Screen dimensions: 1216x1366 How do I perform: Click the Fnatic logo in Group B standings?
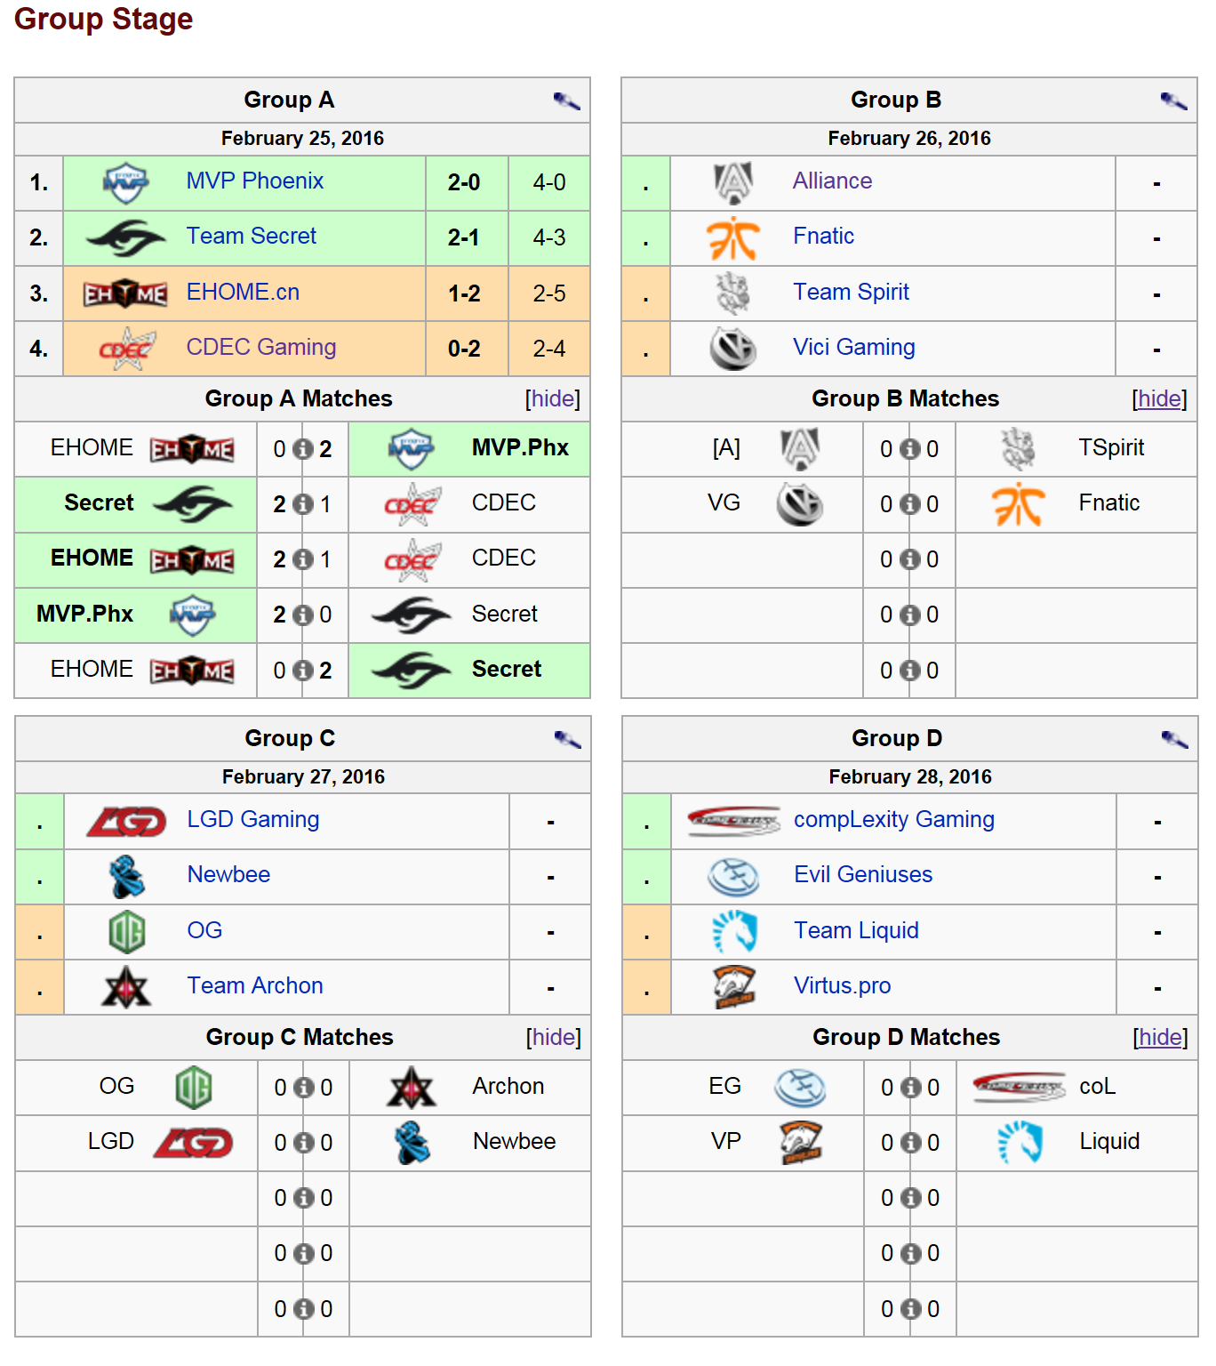click(x=733, y=237)
